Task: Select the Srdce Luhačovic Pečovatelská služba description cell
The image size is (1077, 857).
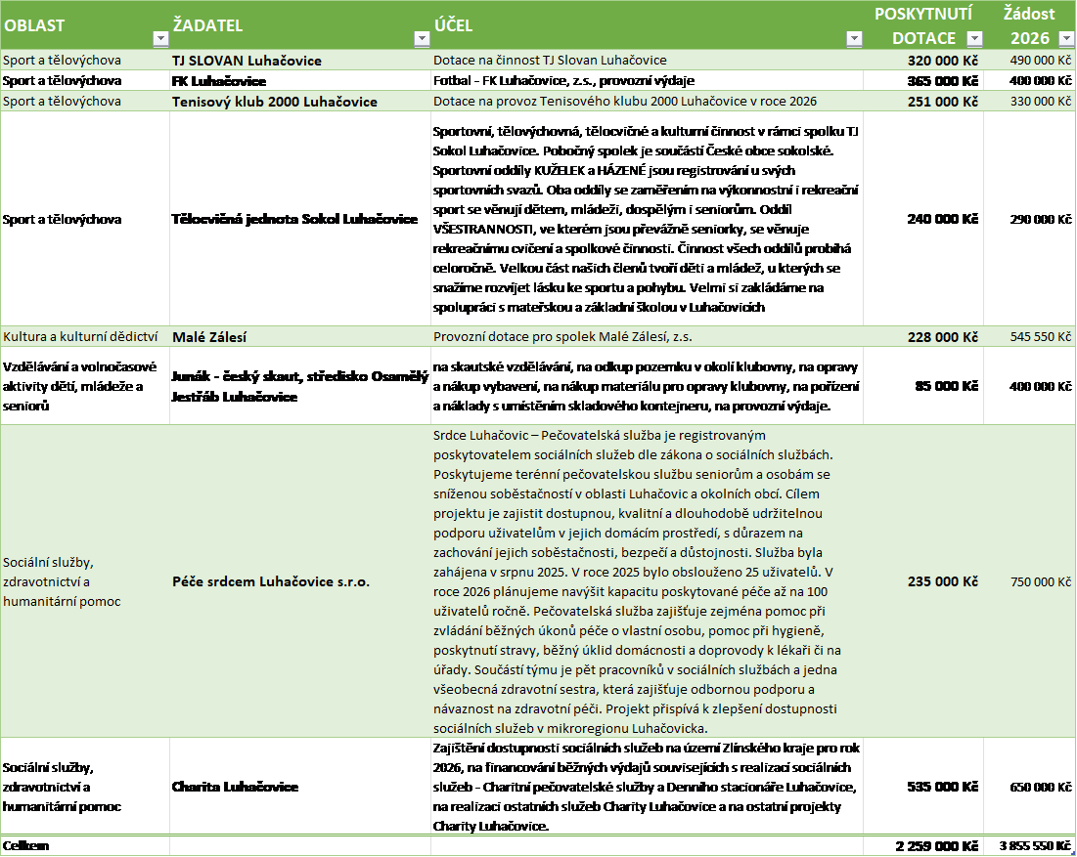Action: point(646,581)
